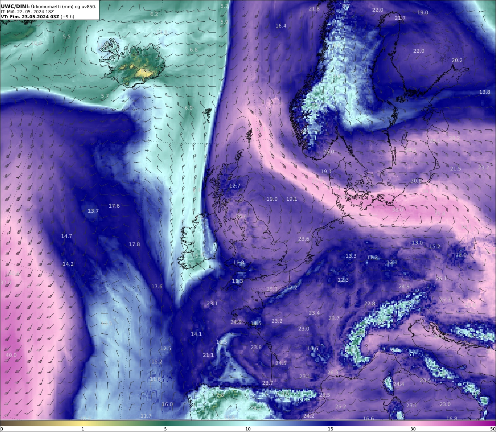
Task: Click the value 6.6 east of Iceland
Action: coord(194,50)
